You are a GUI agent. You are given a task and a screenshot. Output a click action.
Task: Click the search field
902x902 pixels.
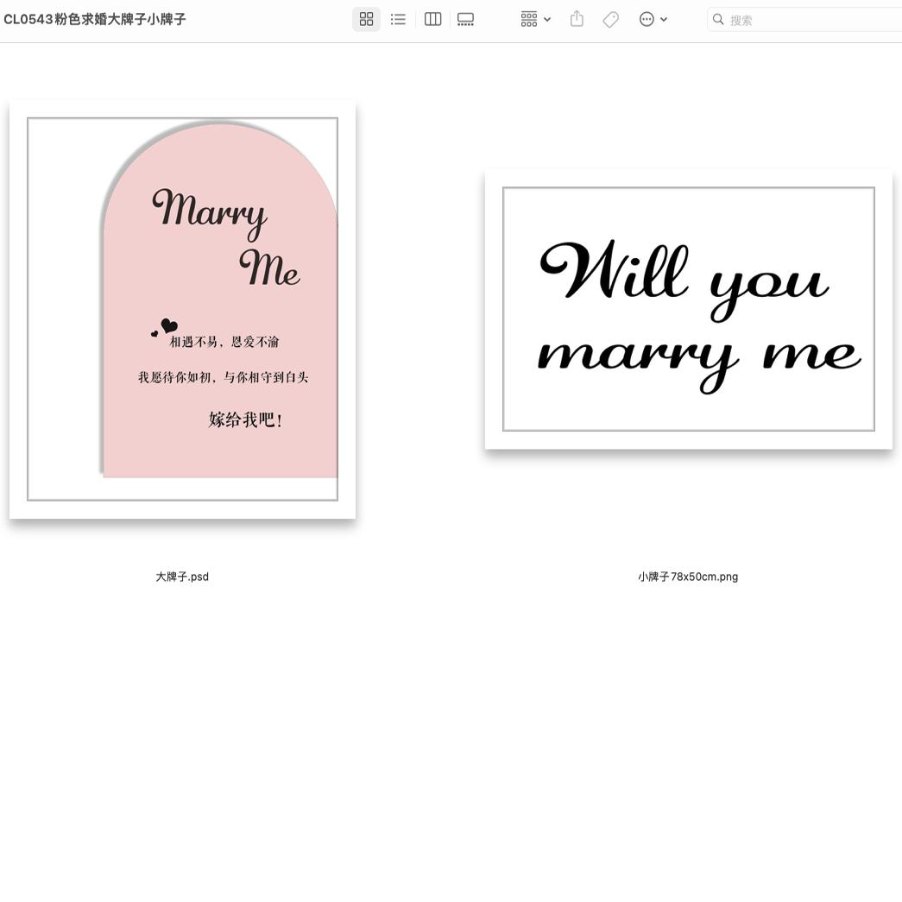coord(804,20)
